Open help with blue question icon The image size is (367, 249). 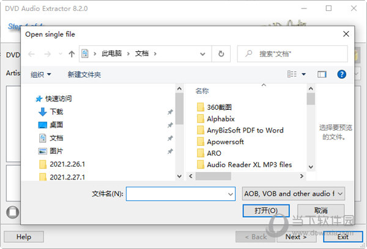(341, 74)
